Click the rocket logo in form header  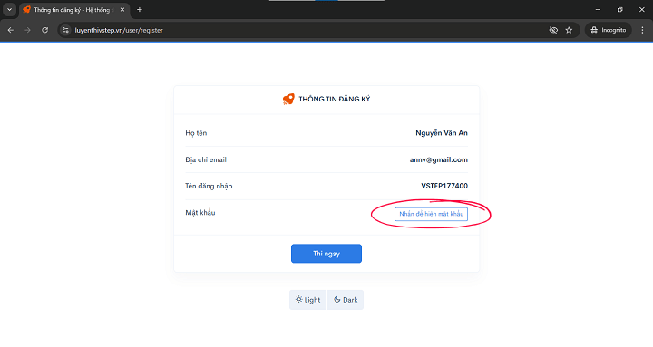[x=288, y=99]
